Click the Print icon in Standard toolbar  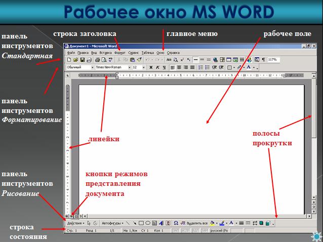tap(98, 60)
